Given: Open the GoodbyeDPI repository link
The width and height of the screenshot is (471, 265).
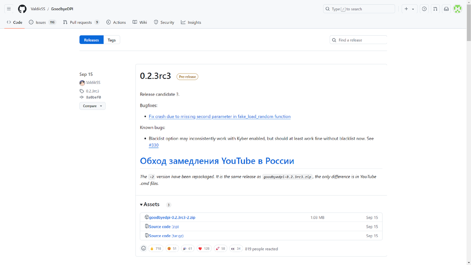Looking at the screenshot, I should coord(62,9).
